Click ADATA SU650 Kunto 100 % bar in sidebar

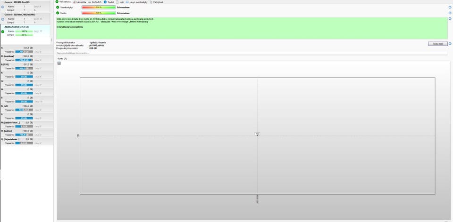pos(24,31)
